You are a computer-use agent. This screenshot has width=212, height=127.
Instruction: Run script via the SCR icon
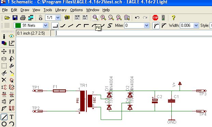pos(77,18)
